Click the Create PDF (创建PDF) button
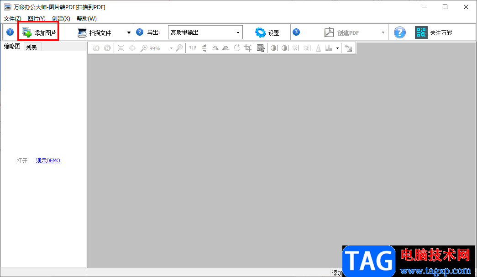477x277 pixels. coord(341,32)
